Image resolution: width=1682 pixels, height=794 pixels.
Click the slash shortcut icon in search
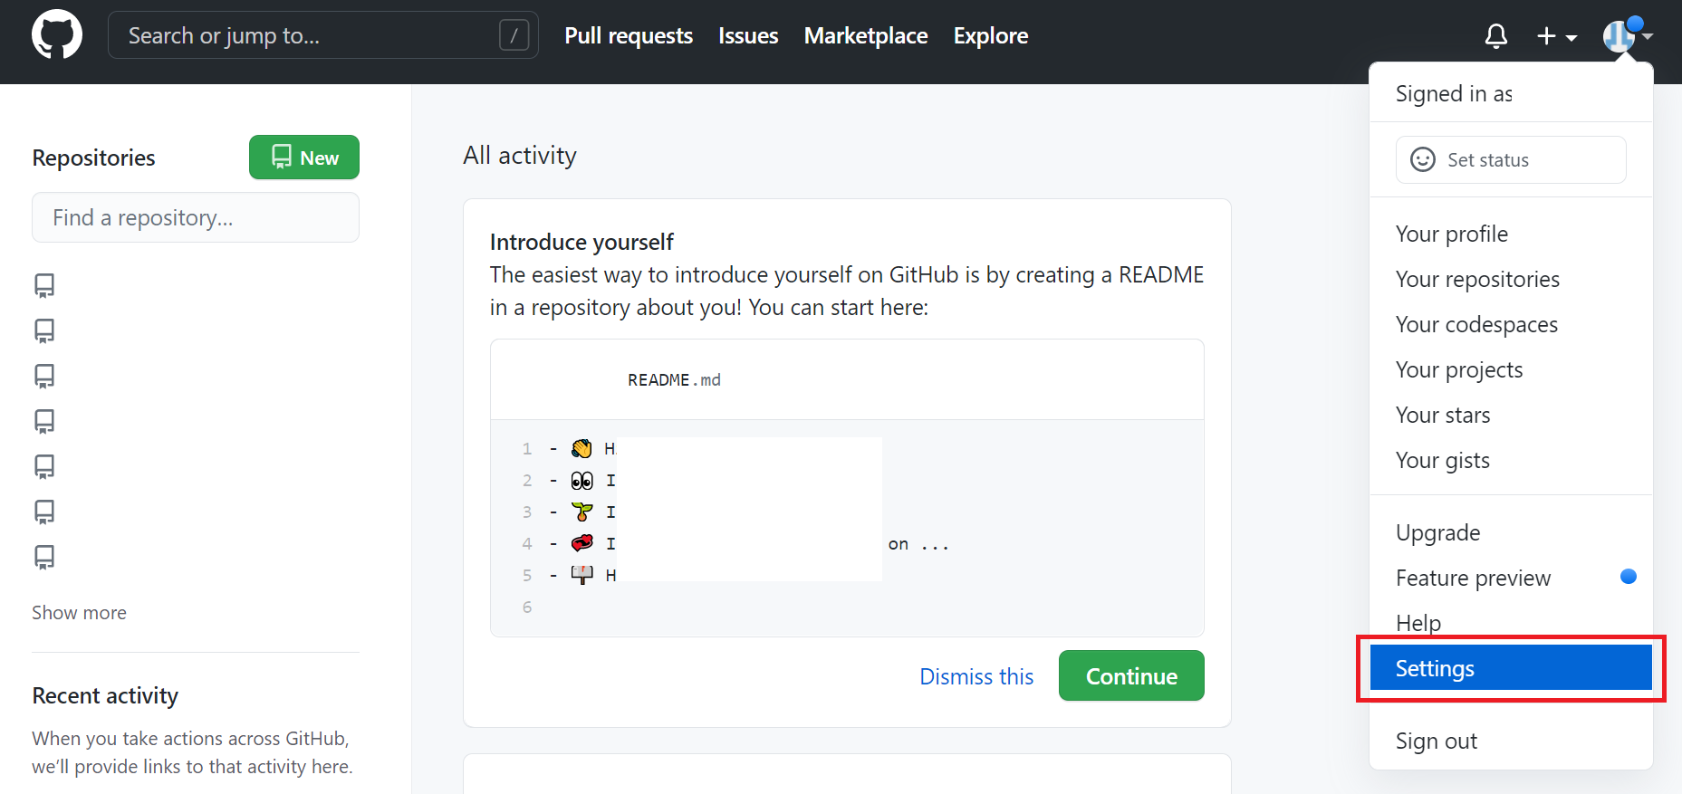point(514,35)
